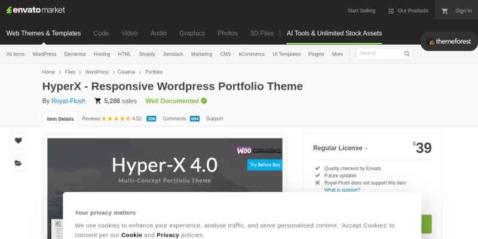Focus the Search input field
Viewport: 478px width, 239px height.
pyautogui.click(x=378, y=54)
